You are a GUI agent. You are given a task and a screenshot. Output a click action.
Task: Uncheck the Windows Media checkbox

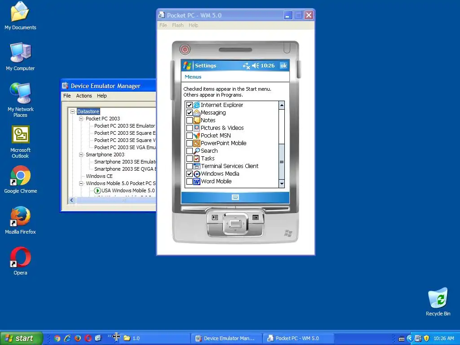click(x=190, y=174)
